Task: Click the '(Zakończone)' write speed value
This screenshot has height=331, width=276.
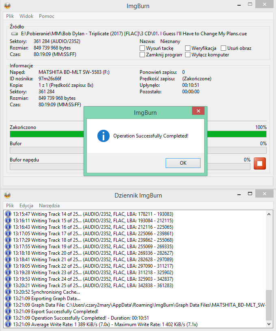Action: click(196, 79)
